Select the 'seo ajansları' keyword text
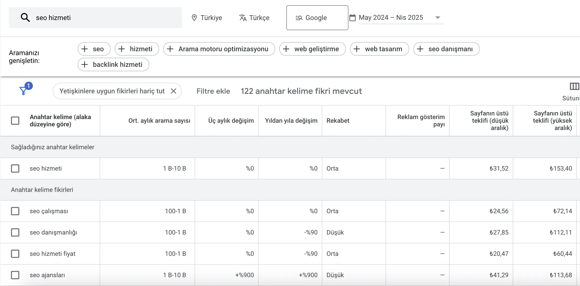 47,275
